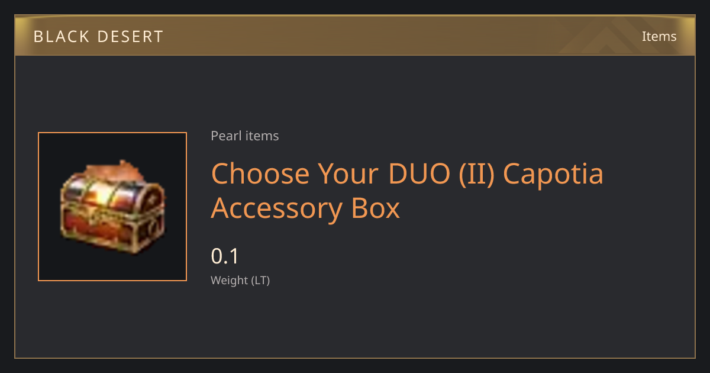The width and height of the screenshot is (710, 373).
Task: Click the word BLACK in header
Action: tap(60, 37)
